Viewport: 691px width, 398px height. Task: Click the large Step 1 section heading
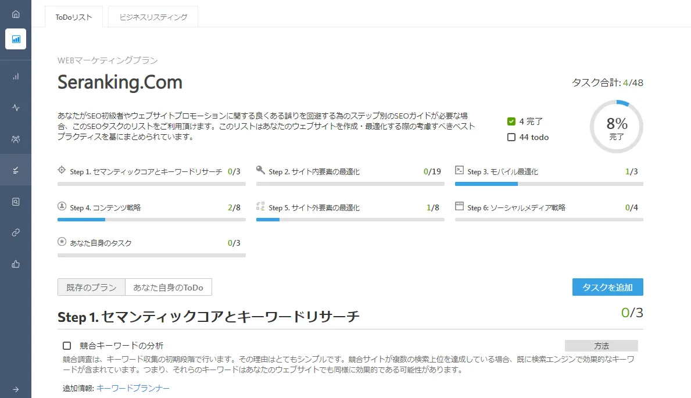(x=209, y=317)
